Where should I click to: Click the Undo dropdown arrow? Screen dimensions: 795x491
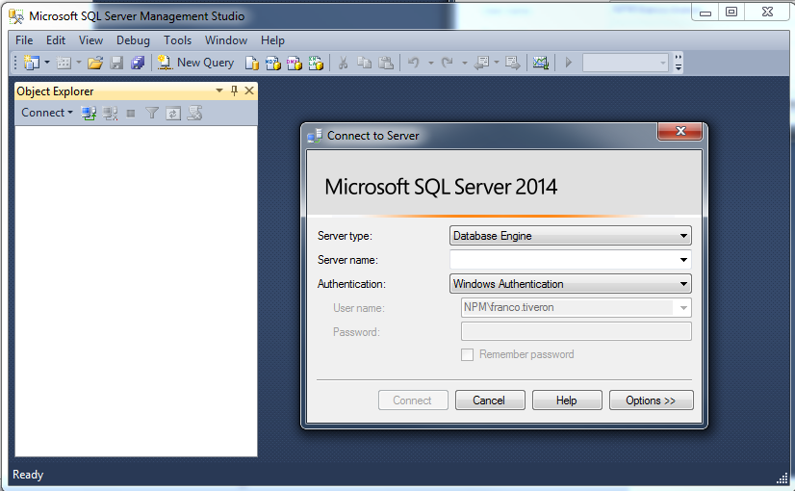click(430, 63)
